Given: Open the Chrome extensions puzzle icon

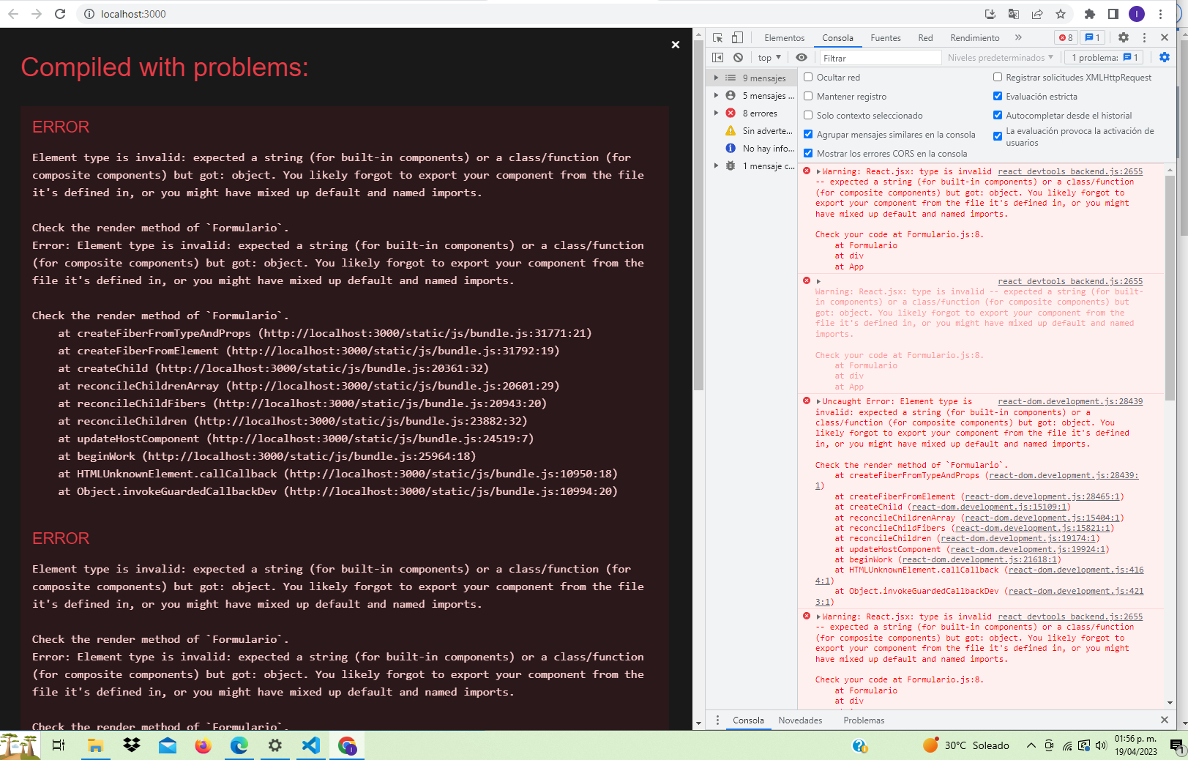Looking at the screenshot, I should 1089,14.
